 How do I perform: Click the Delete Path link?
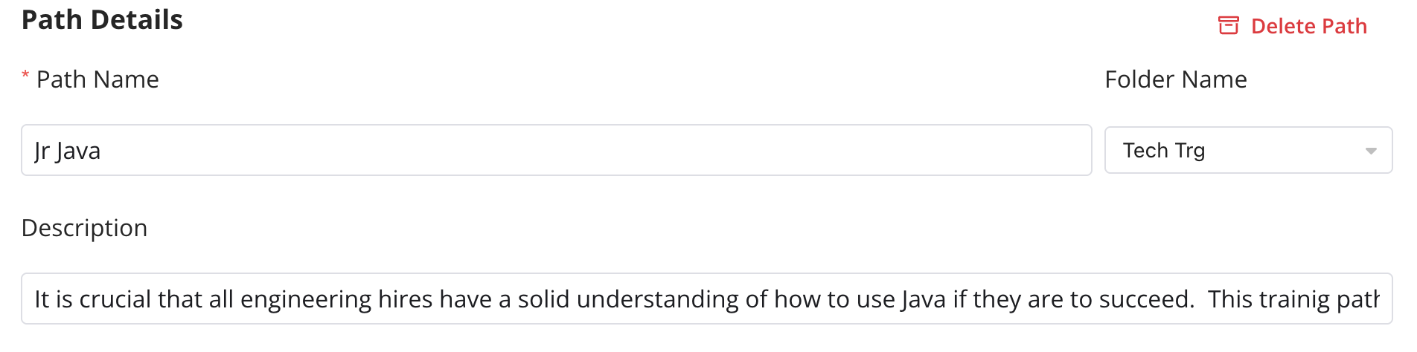(x=1308, y=26)
